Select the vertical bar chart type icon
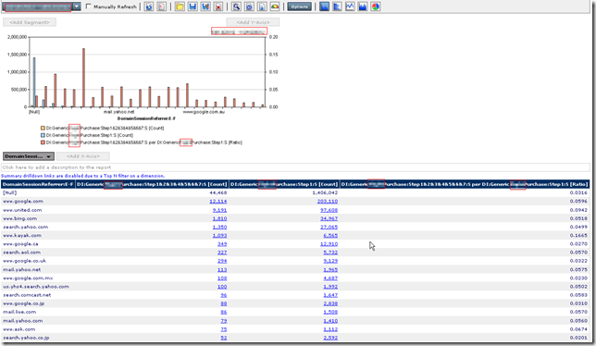 point(324,6)
